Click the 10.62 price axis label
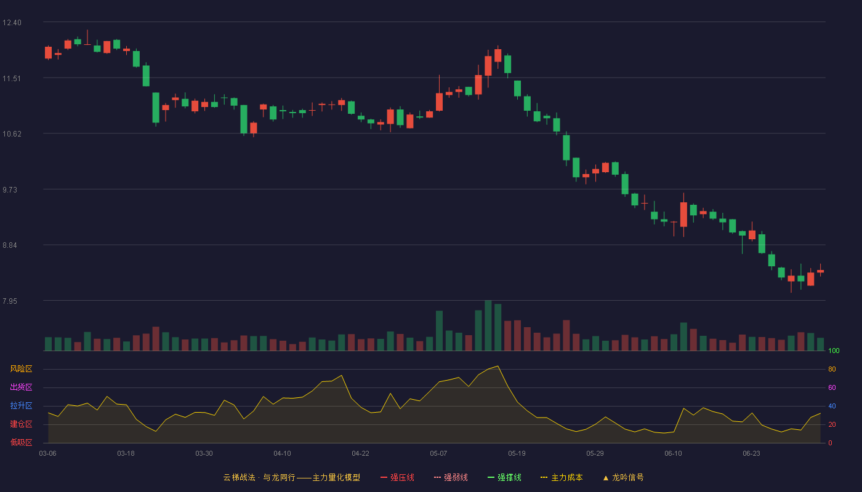 point(12,134)
